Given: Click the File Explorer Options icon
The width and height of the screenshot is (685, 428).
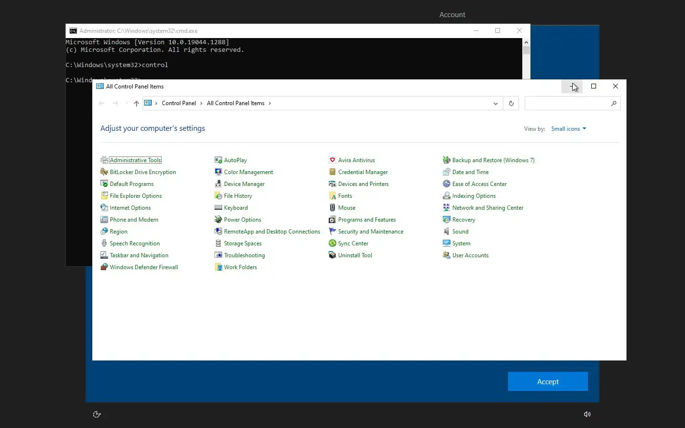Looking at the screenshot, I should coord(104,195).
